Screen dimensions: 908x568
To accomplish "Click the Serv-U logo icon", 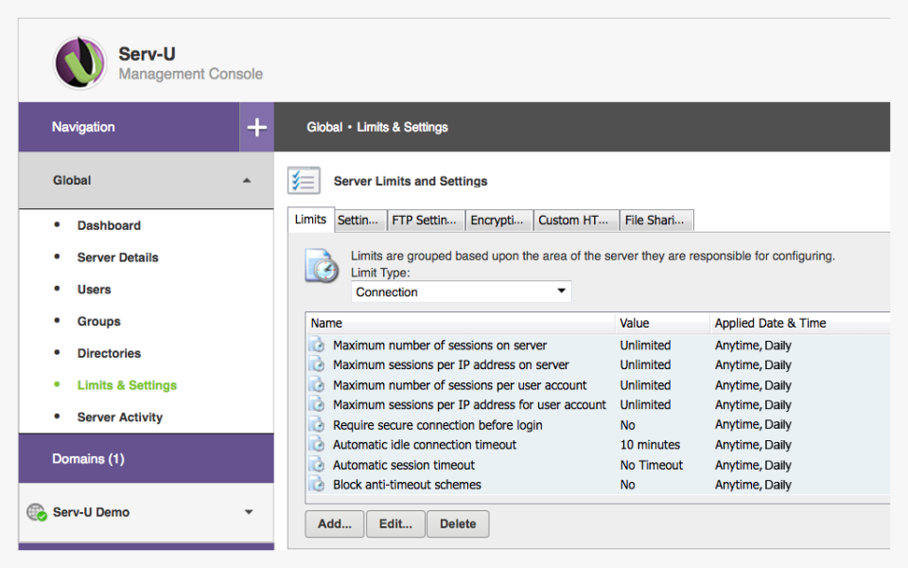I will tap(79, 60).
